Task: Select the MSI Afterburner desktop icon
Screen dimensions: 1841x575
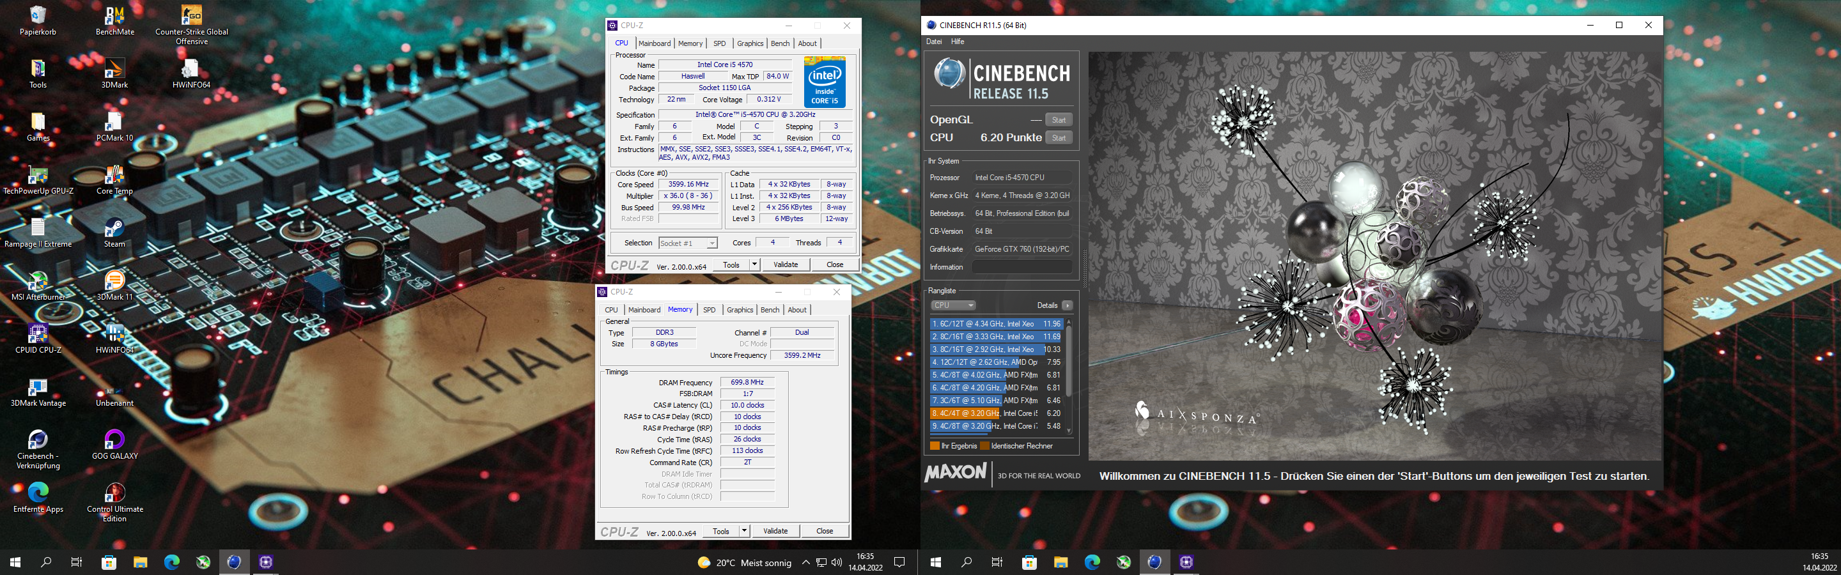Action: (x=38, y=286)
